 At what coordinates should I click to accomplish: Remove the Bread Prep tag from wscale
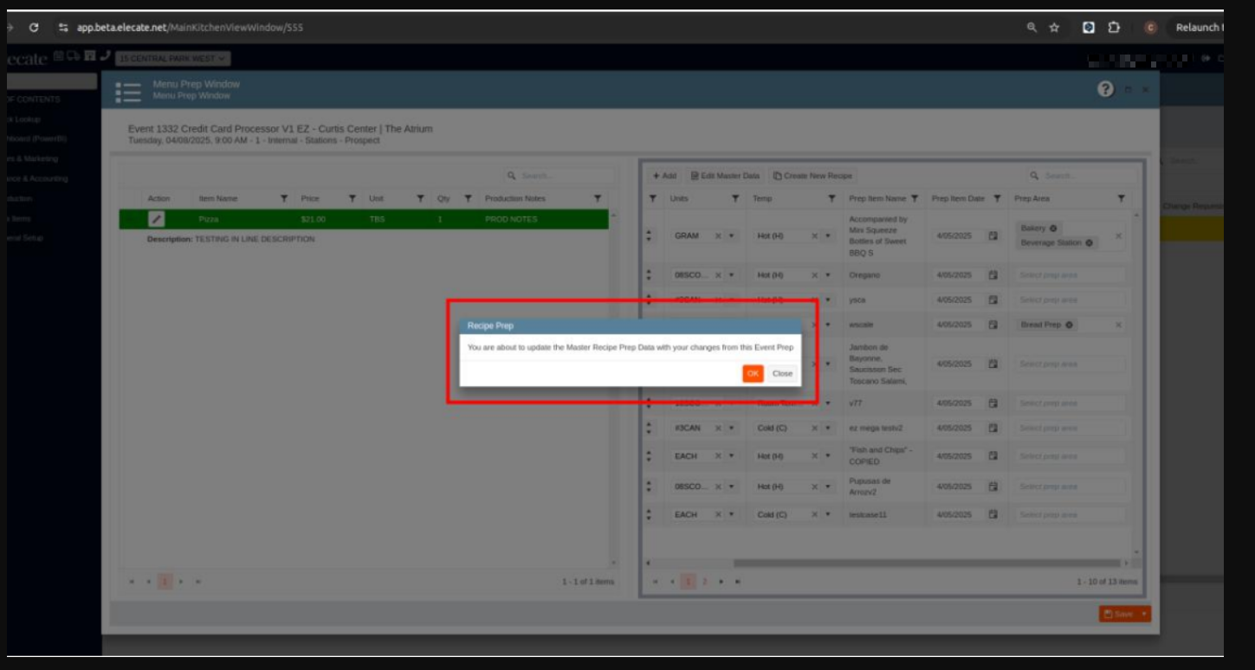click(x=1069, y=325)
